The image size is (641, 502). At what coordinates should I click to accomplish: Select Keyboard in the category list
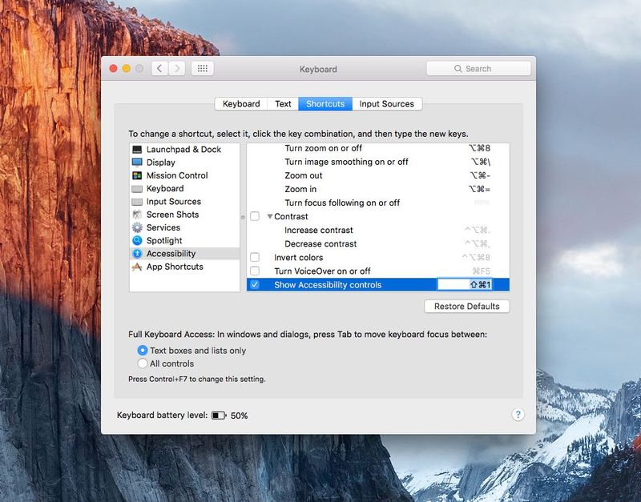(x=184, y=189)
